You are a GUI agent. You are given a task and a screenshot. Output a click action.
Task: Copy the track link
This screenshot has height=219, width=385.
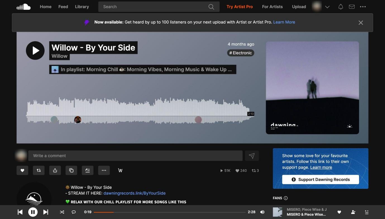(x=71, y=170)
